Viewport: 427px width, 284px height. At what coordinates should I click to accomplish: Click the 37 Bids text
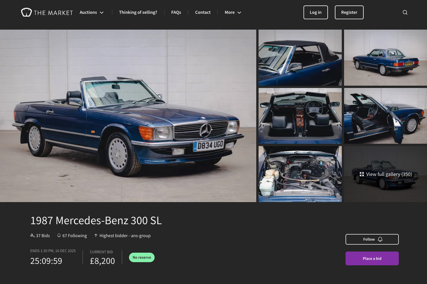[x=43, y=236]
